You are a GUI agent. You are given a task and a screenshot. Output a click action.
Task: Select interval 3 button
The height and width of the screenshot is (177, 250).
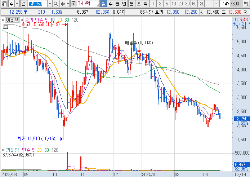coord(160,4)
